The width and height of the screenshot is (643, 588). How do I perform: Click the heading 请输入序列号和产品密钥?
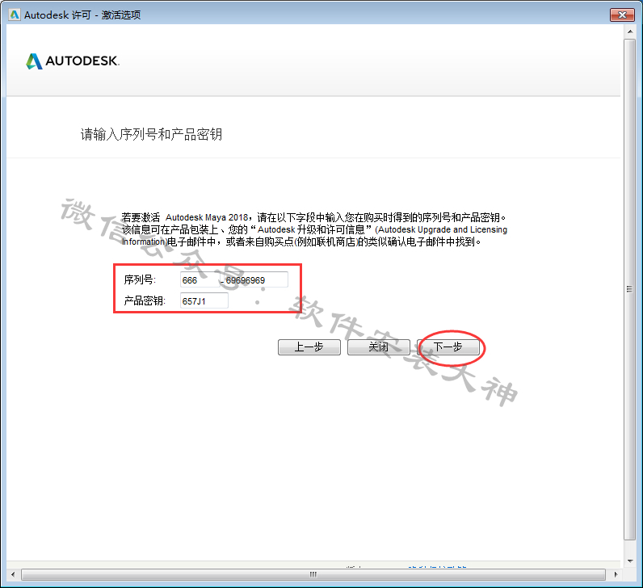point(151,135)
